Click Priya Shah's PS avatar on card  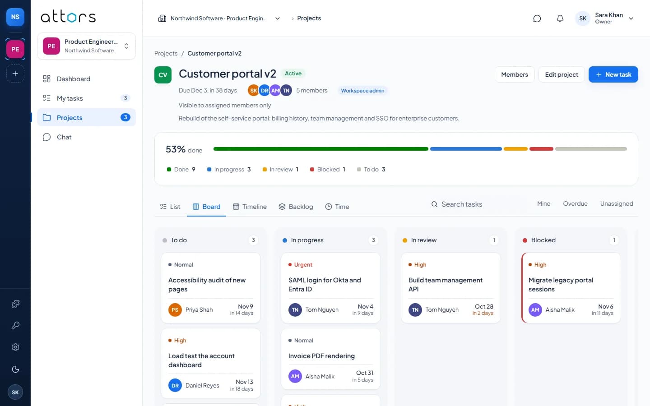[175, 310]
